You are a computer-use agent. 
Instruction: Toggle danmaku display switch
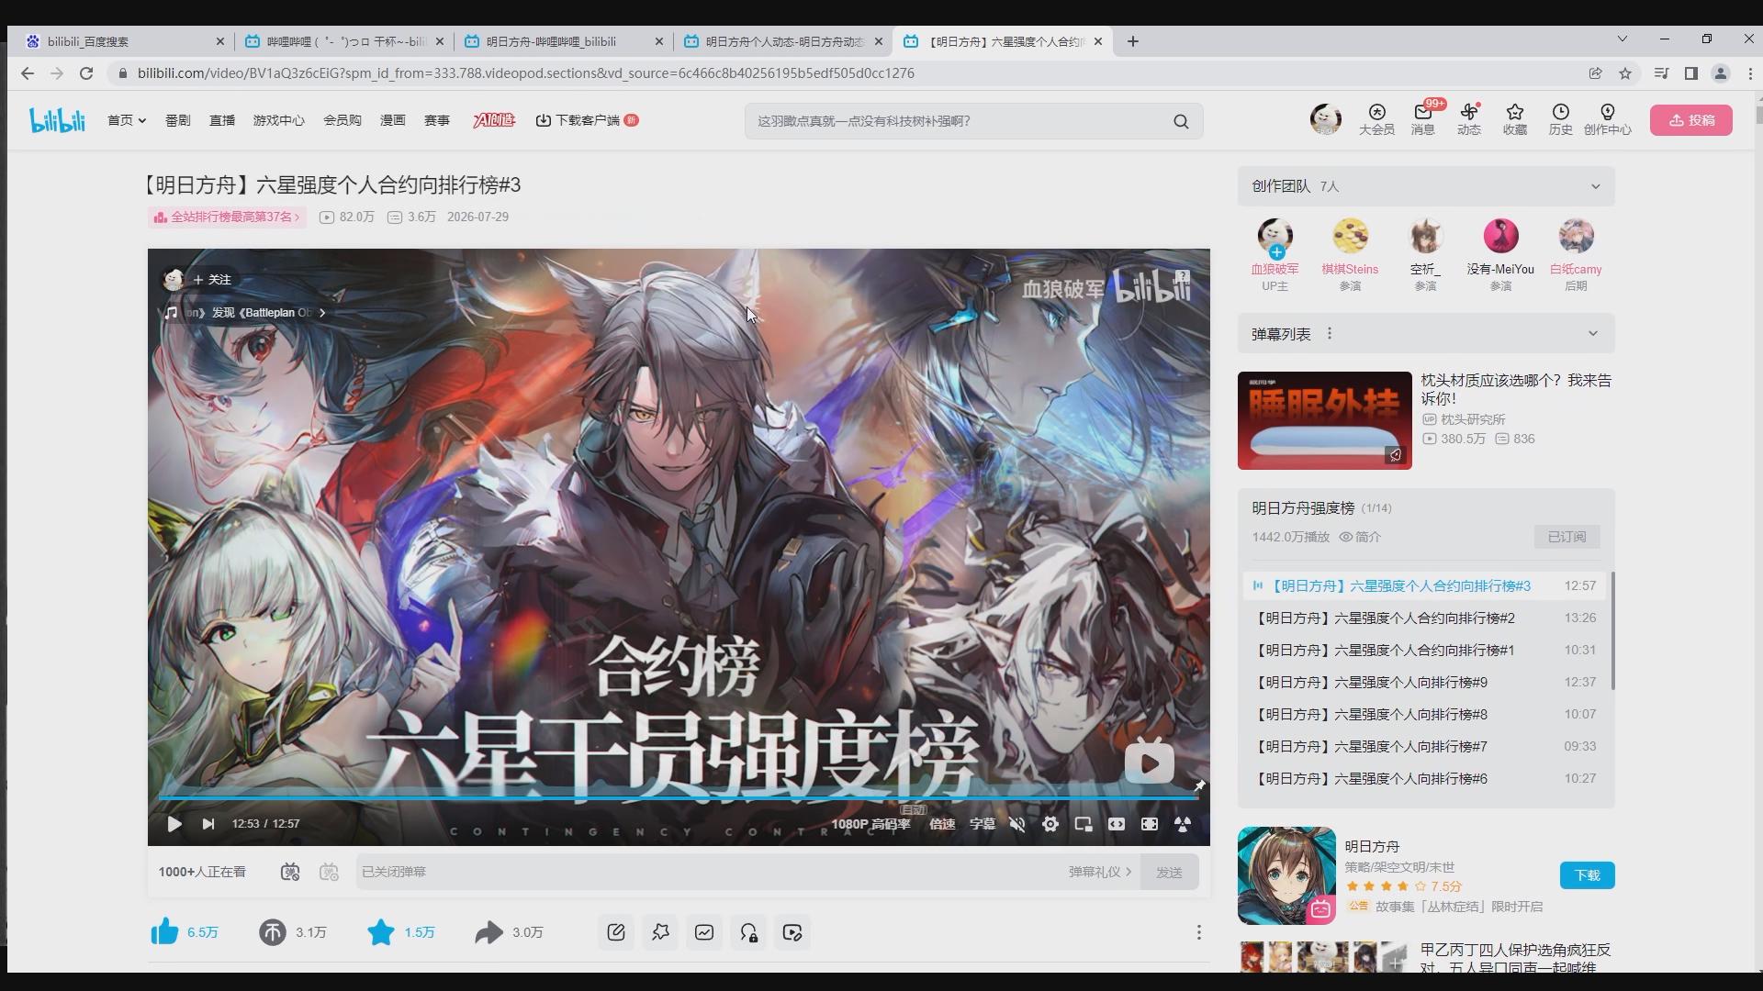click(290, 872)
